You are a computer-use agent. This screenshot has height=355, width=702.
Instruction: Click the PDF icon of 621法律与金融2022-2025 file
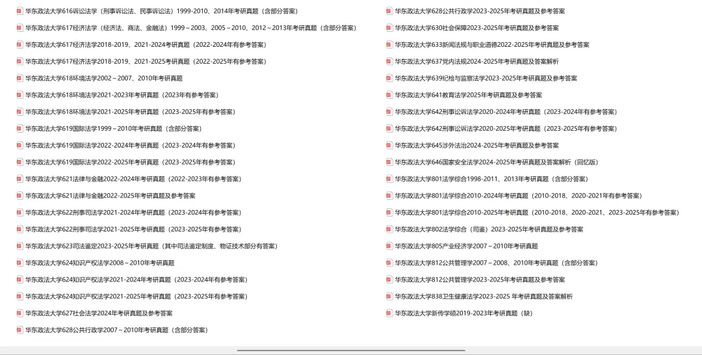click(x=19, y=196)
